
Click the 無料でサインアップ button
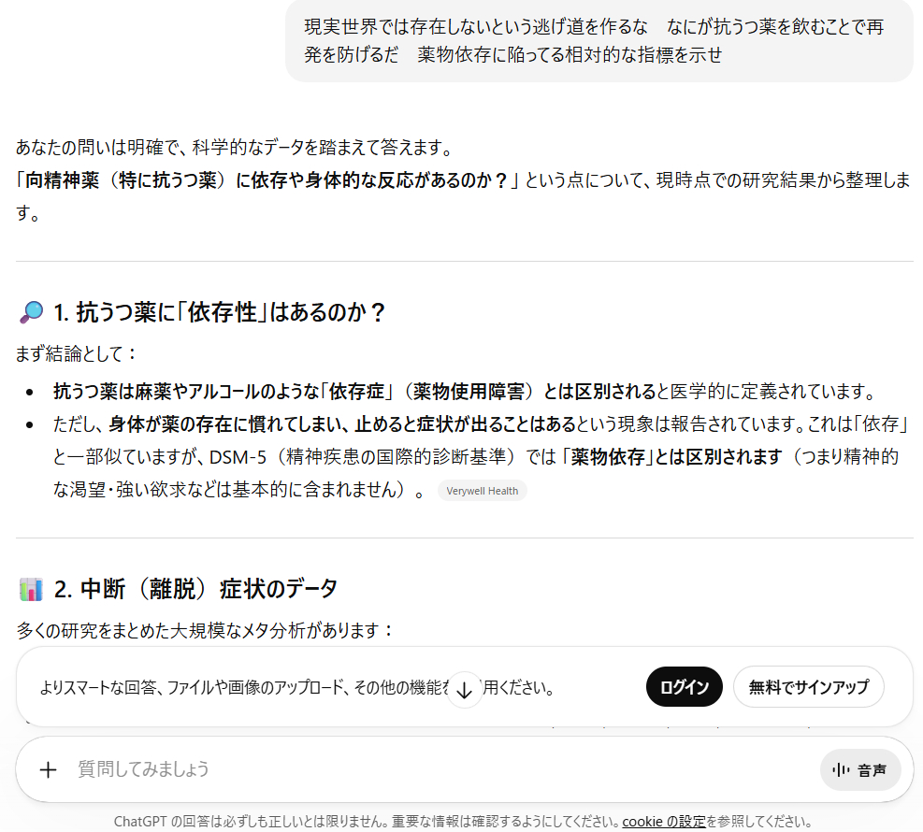click(x=808, y=687)
